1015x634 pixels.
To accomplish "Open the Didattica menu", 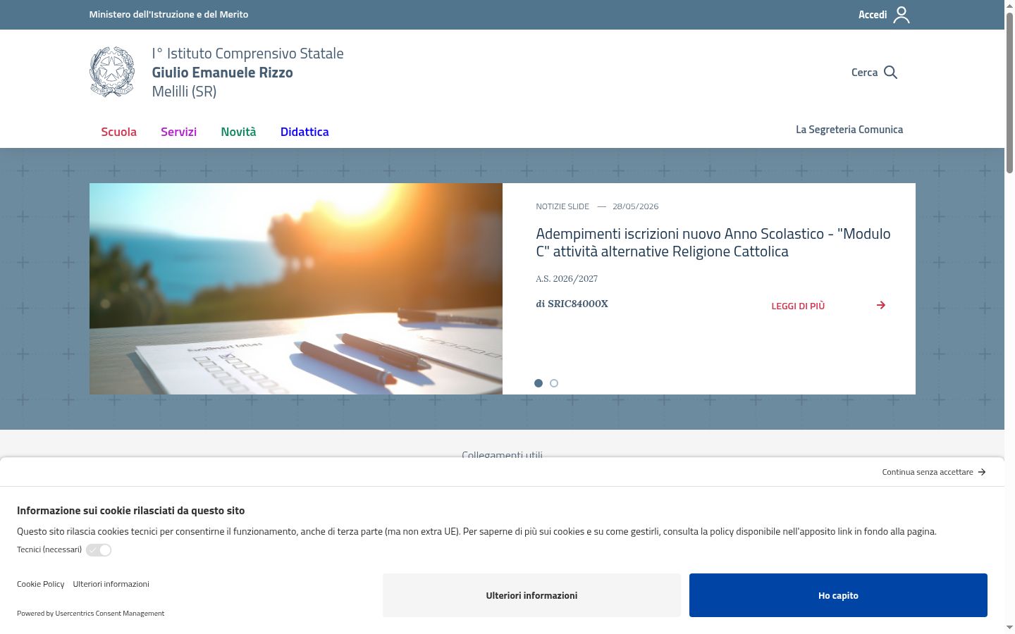I will pos(304,132).
